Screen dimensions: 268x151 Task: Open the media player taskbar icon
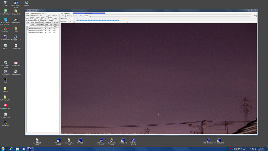click(24, 149)
